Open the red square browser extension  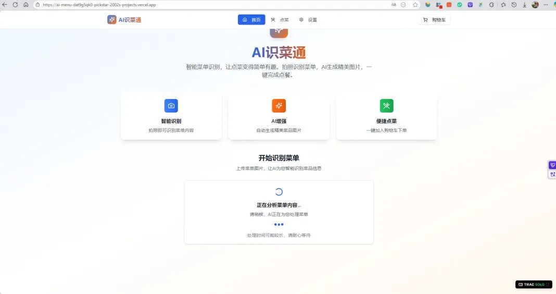pos(449,5)
